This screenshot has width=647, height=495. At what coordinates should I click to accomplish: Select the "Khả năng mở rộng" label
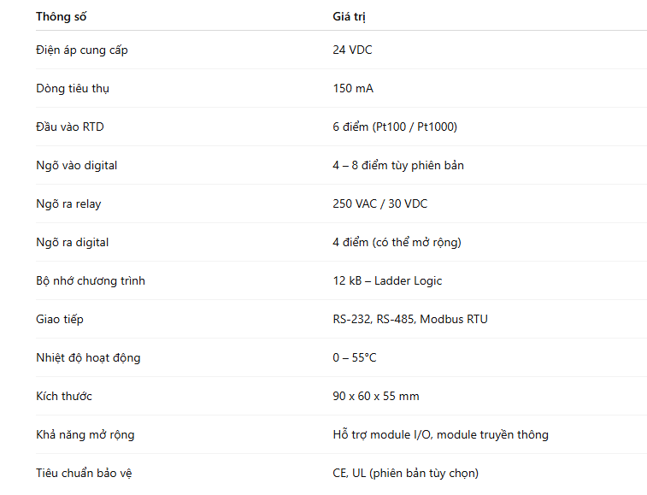[85, 434]
